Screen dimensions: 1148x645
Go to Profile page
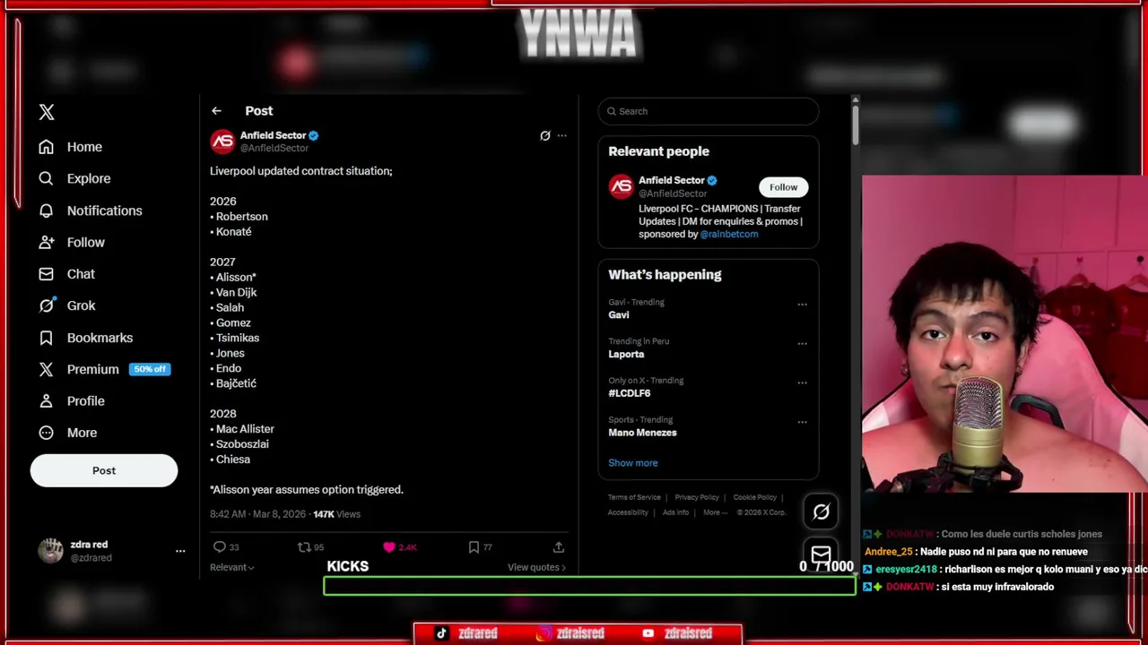(72, 400)
